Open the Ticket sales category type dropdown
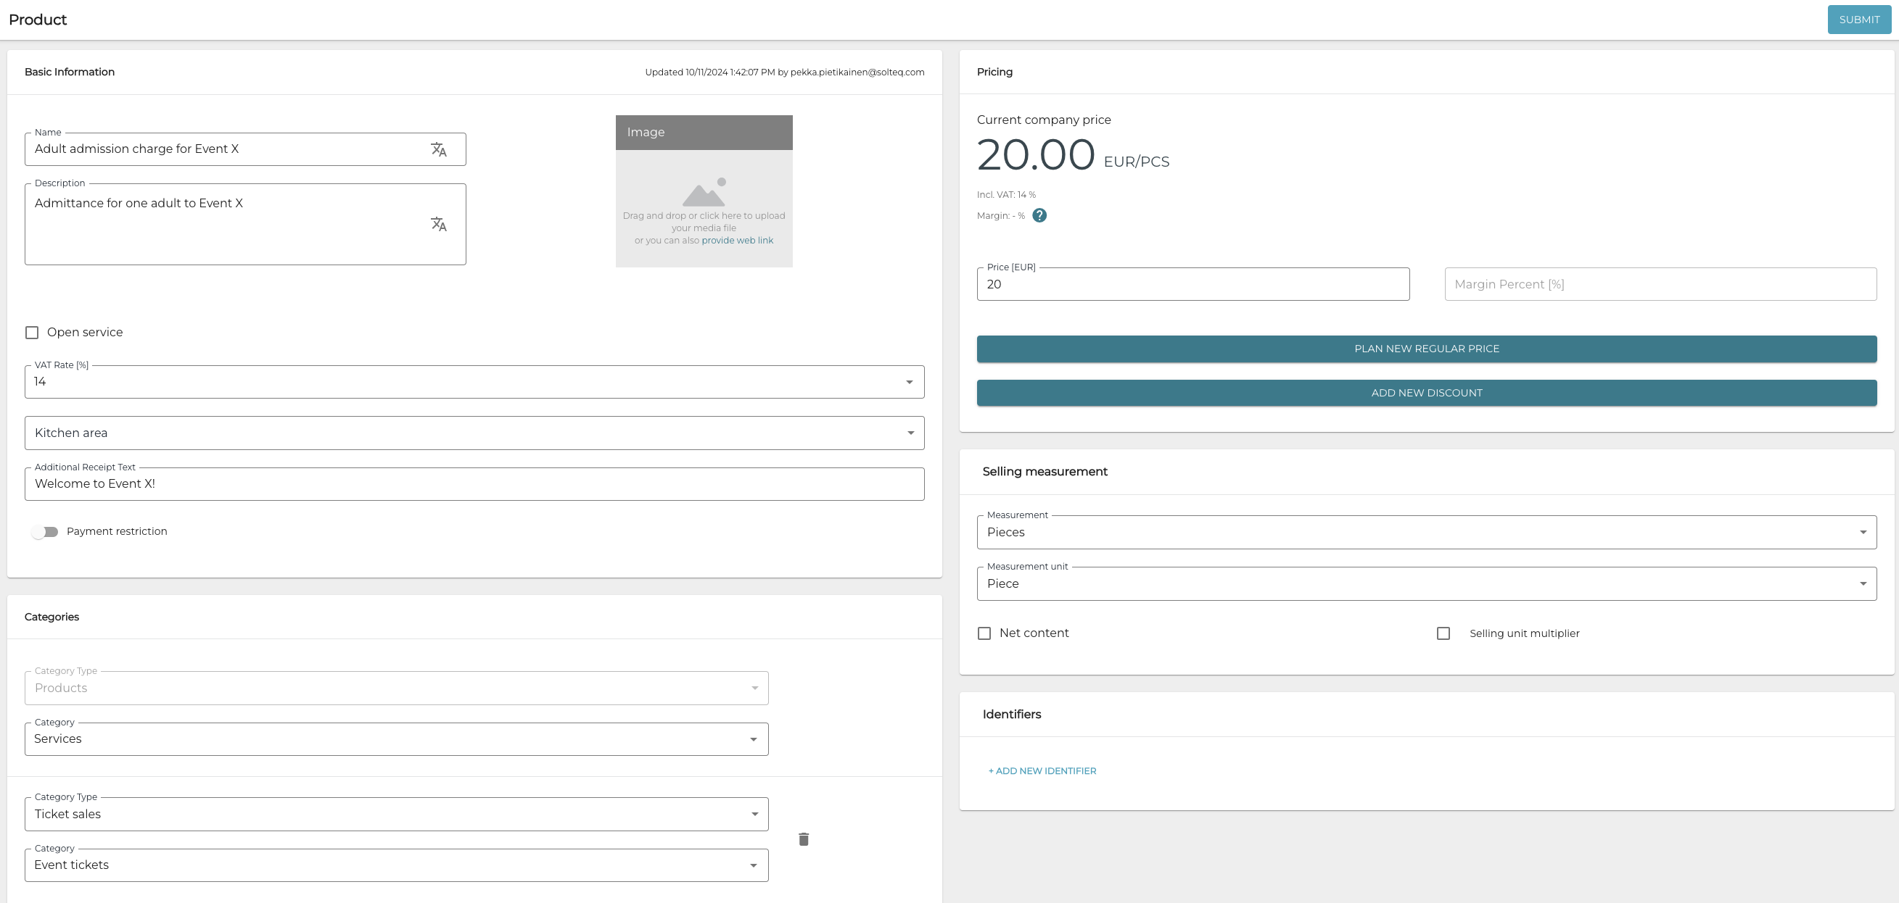1899x903 pixels. point(396,814)
